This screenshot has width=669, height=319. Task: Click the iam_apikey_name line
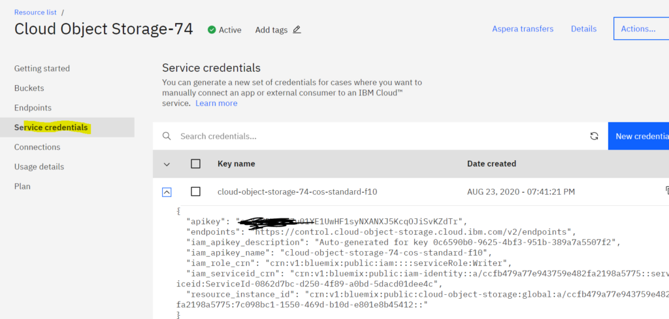click(x=339, y=252)
